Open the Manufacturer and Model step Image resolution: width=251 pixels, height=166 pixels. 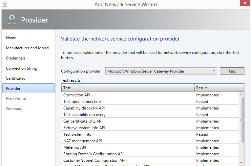coord(28,48)
